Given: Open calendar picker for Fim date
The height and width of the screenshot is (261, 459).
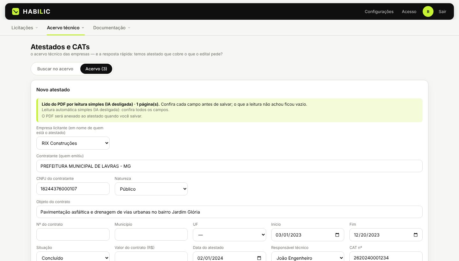Looking at the screenshot, I should click(x=415, y=235).
